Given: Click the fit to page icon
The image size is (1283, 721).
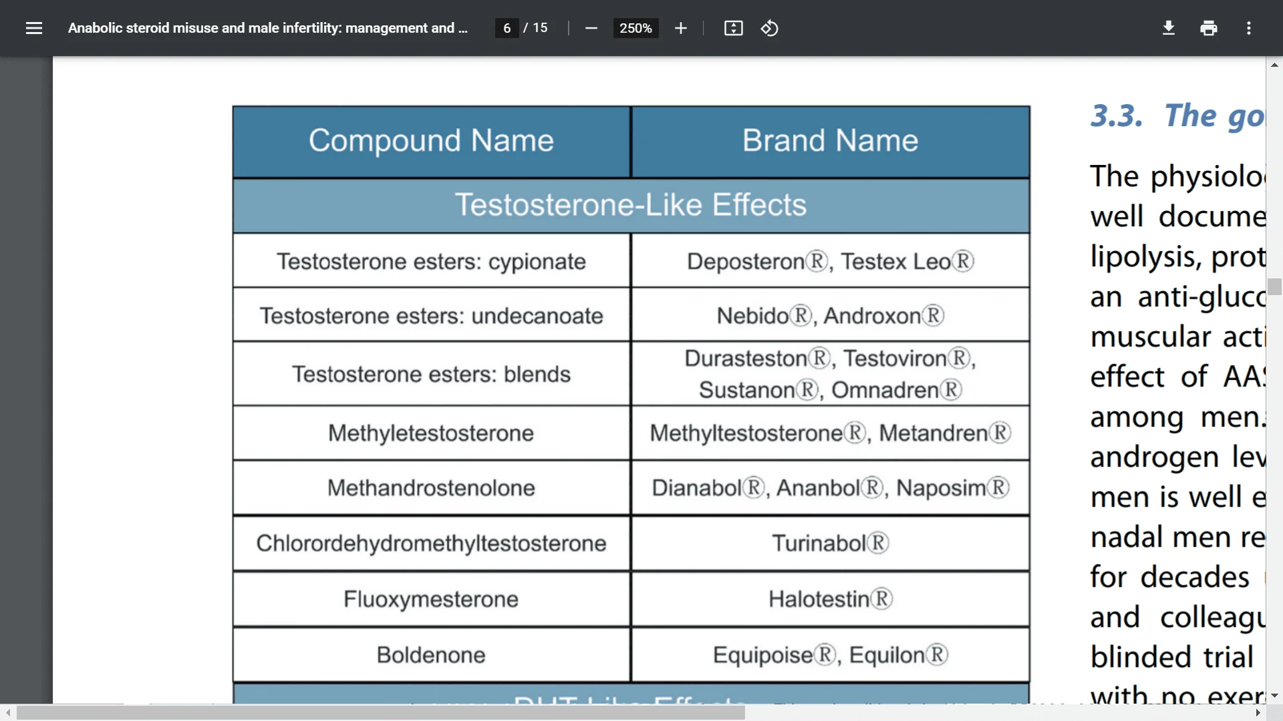Looking at the screenshot, I should 733,28.
